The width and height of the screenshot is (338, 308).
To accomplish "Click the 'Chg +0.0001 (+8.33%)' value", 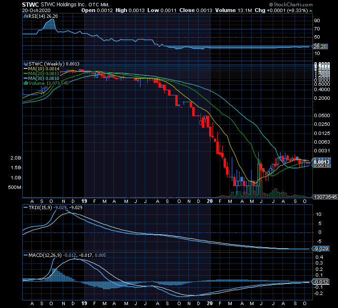I will point(281,10).
